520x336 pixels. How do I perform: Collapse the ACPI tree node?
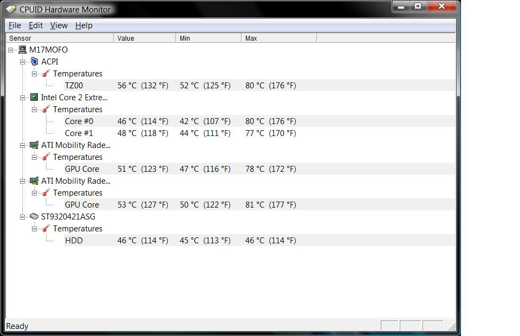(23, 62)
